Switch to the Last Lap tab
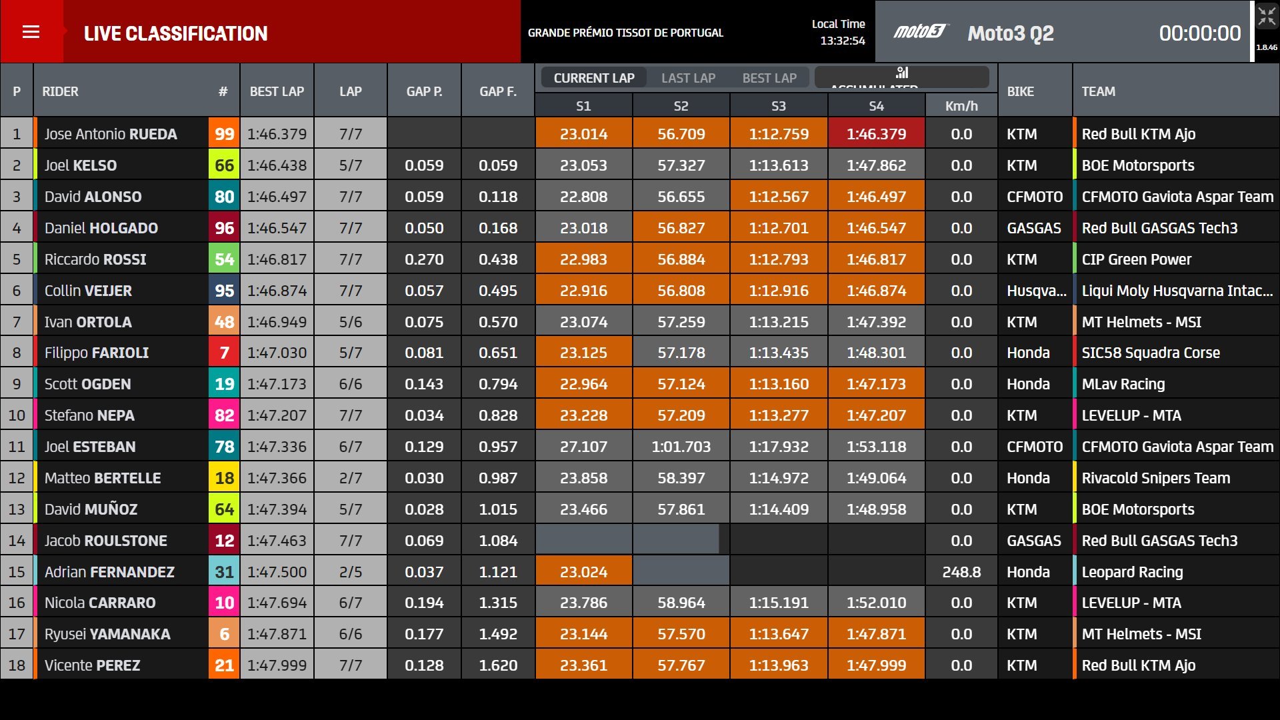 [x=688, y=78]
